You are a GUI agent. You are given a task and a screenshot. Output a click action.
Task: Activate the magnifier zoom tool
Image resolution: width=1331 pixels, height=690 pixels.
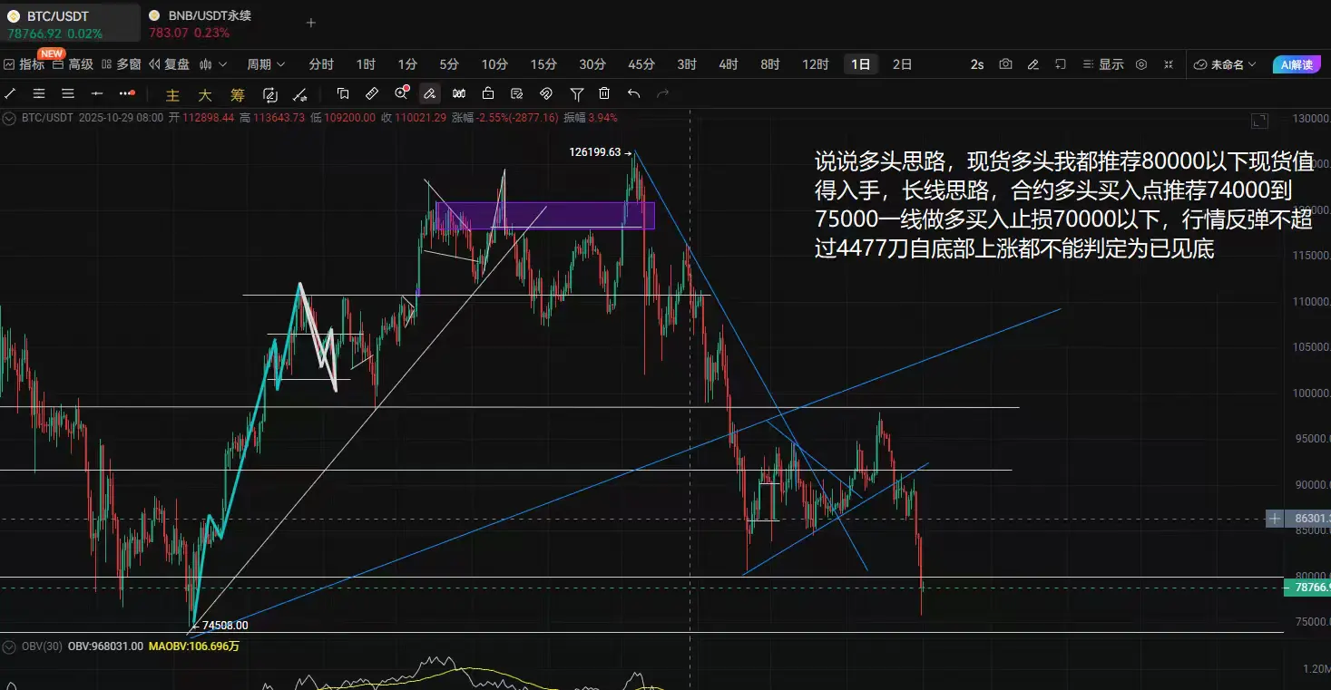tap(402, 92)
